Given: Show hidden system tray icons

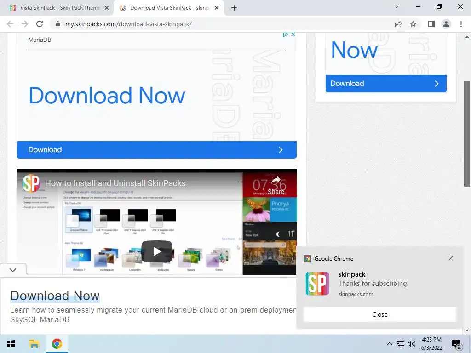Looking at the screenshot, I should coord(389,344).
